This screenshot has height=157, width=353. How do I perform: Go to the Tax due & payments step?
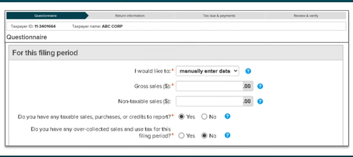pos(219,16)
